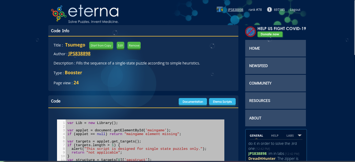Select the GENERAL chat tab
This screenshot has width=355, height=162.
[x=256, y=136]
